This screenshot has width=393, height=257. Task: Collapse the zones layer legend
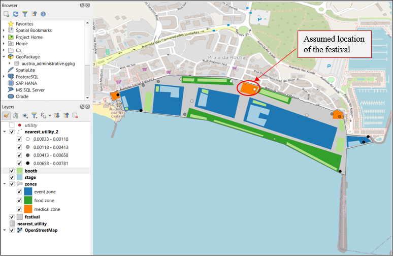4,184
